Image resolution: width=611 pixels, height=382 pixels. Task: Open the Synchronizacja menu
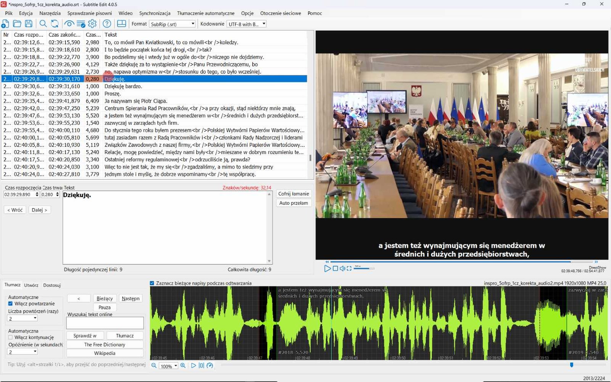(155, 13)
